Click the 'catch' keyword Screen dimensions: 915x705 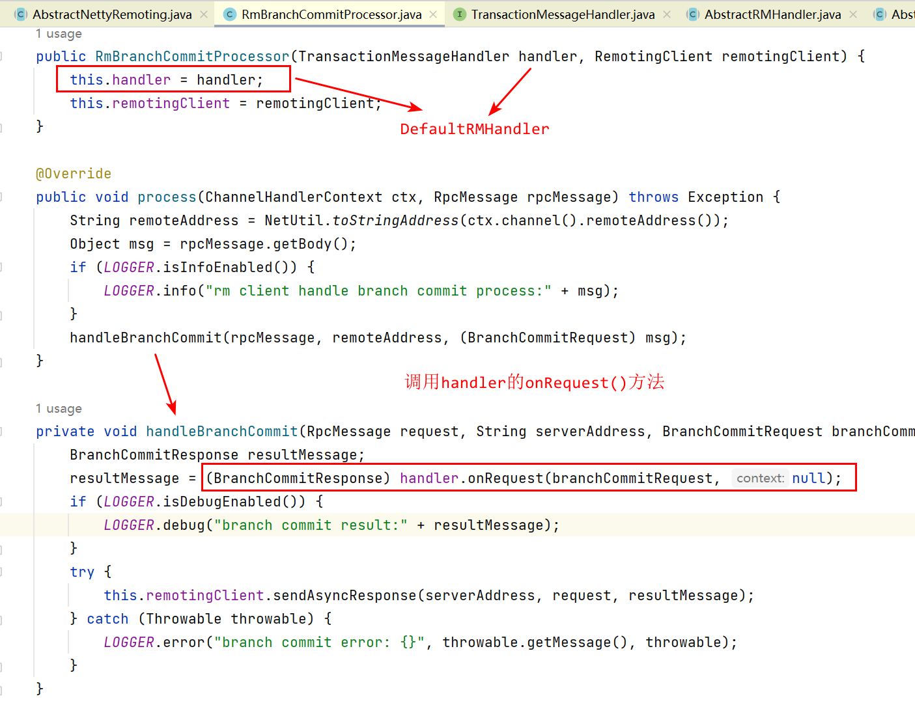(107, 619)
